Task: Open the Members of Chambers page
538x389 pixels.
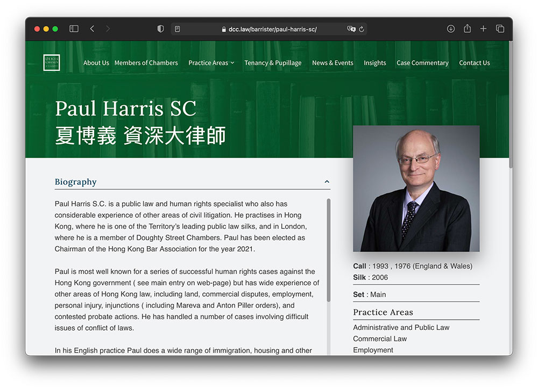Action: [146, 63]
